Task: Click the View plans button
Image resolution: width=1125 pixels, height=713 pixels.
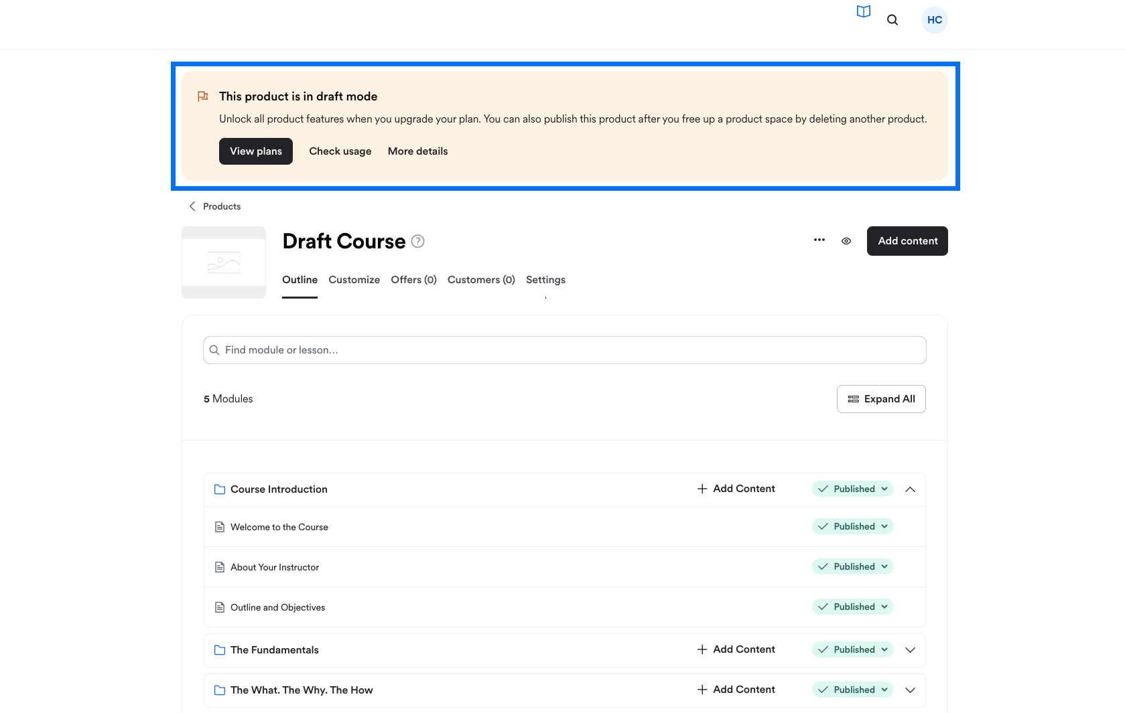Action: click(256, 151)
